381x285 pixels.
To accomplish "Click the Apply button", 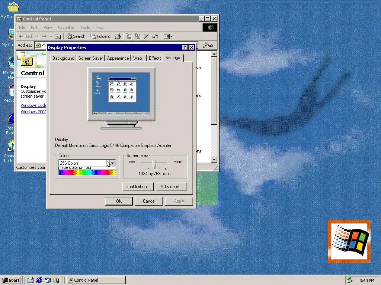I will tap(179, 201).
